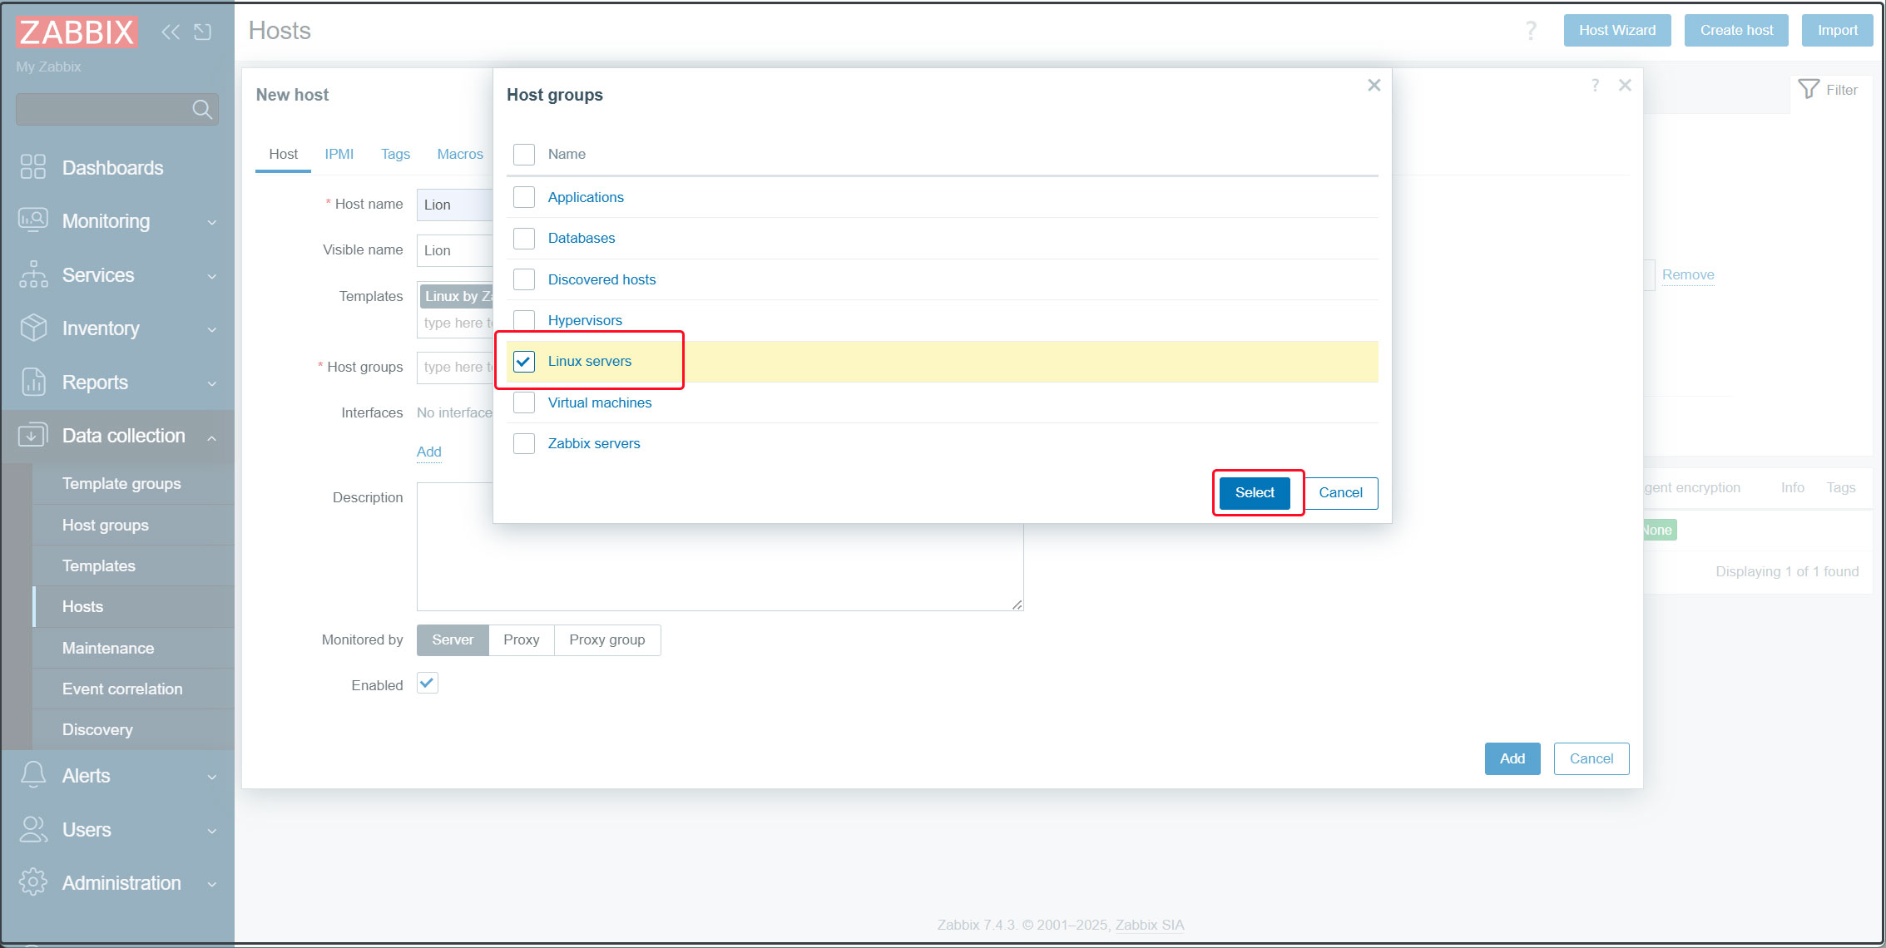
Task: Click the Alerts bell icon
Action: [x=32, y=775]
